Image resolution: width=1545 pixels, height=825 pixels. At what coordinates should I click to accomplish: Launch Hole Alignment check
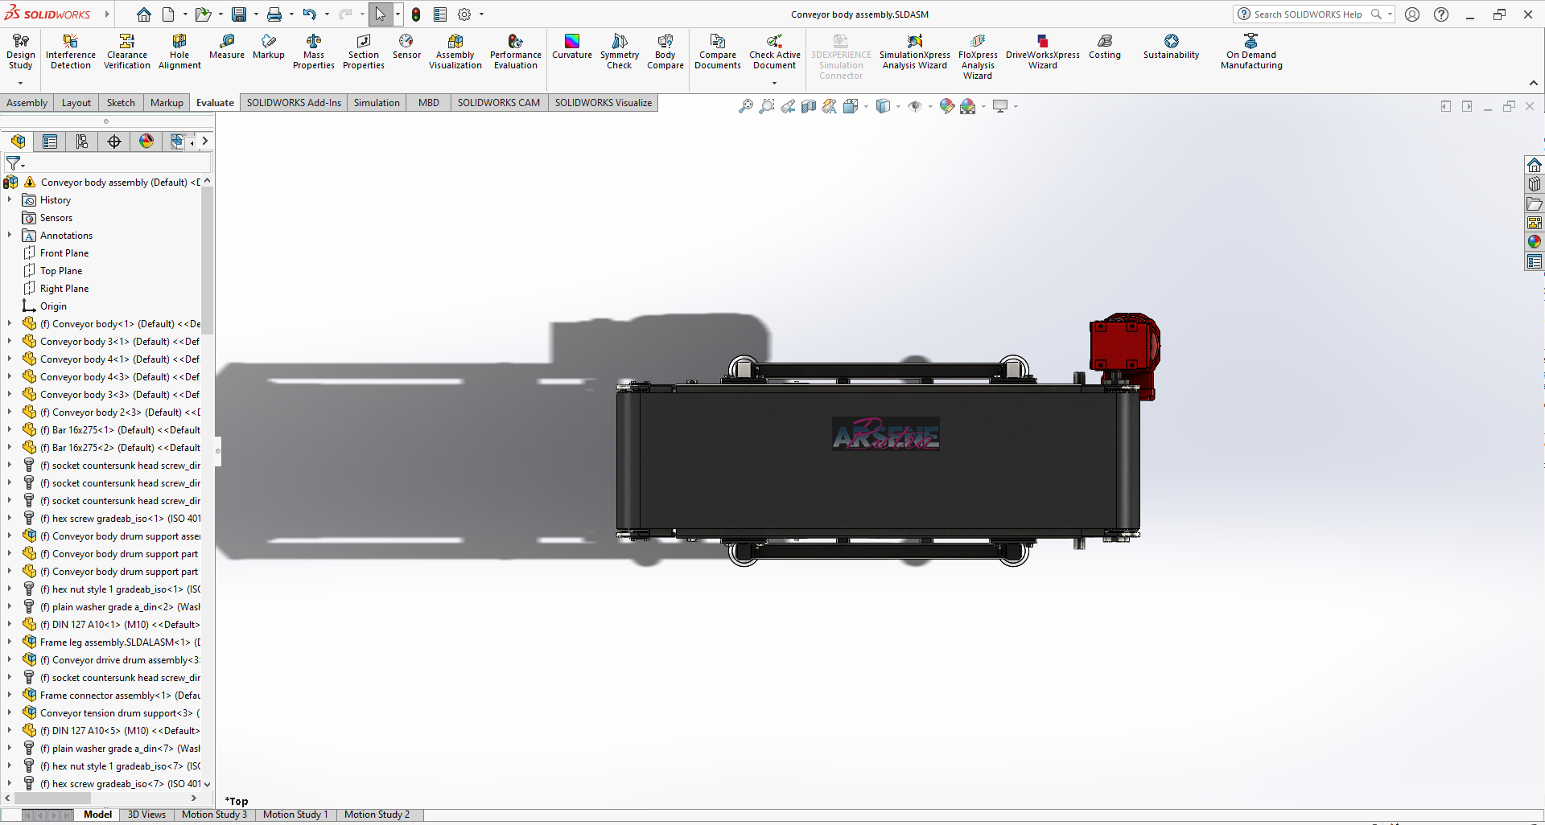(179, 51)
